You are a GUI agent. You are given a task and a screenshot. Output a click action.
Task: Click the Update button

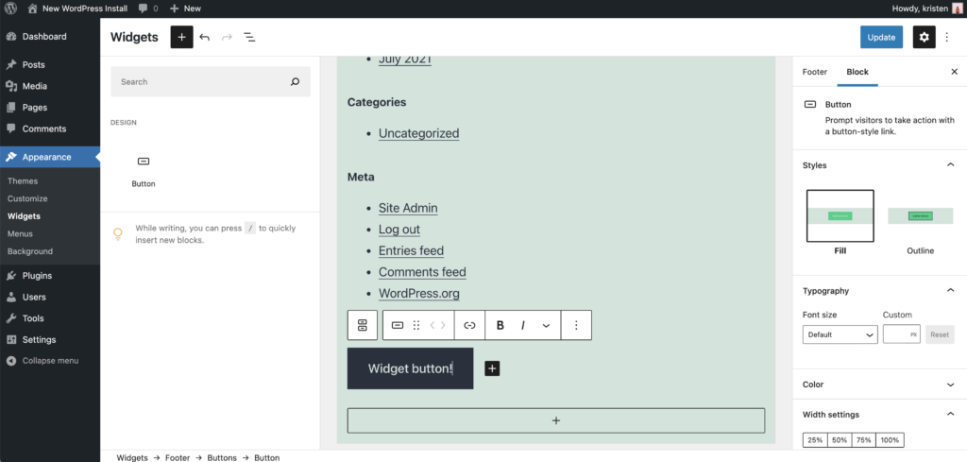point(880,37)
